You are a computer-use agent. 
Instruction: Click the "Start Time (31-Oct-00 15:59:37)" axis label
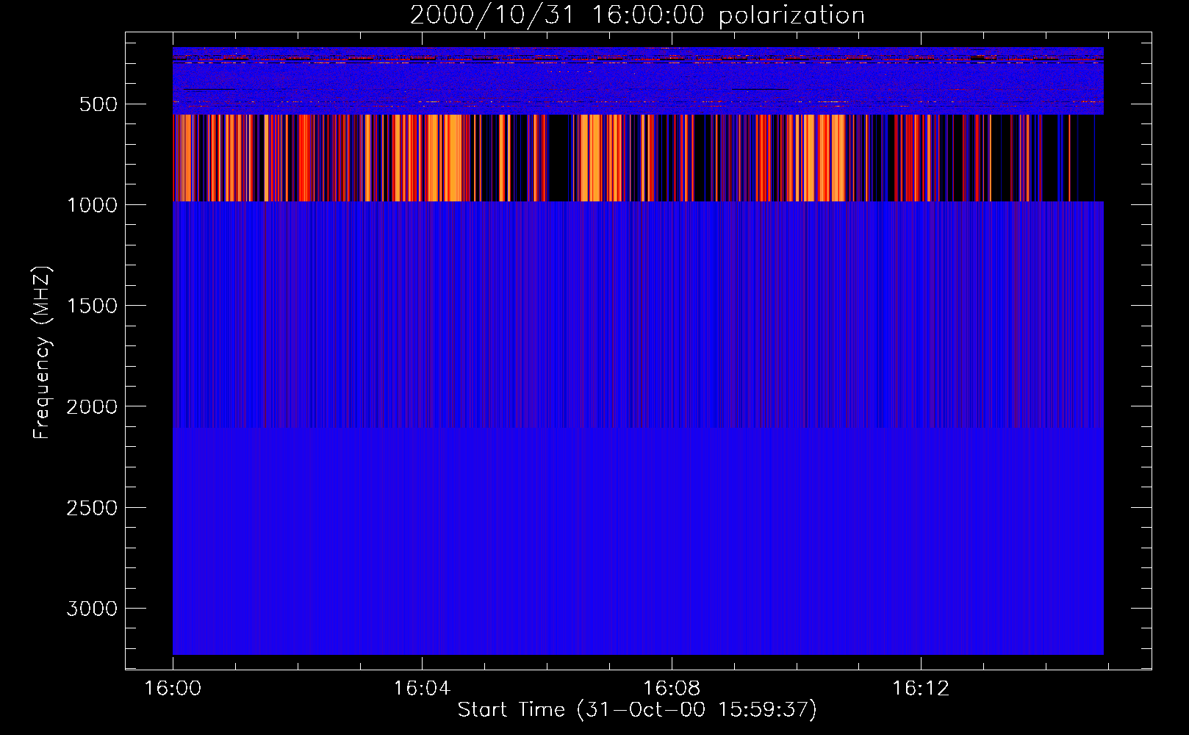click(x=637, y=709)
